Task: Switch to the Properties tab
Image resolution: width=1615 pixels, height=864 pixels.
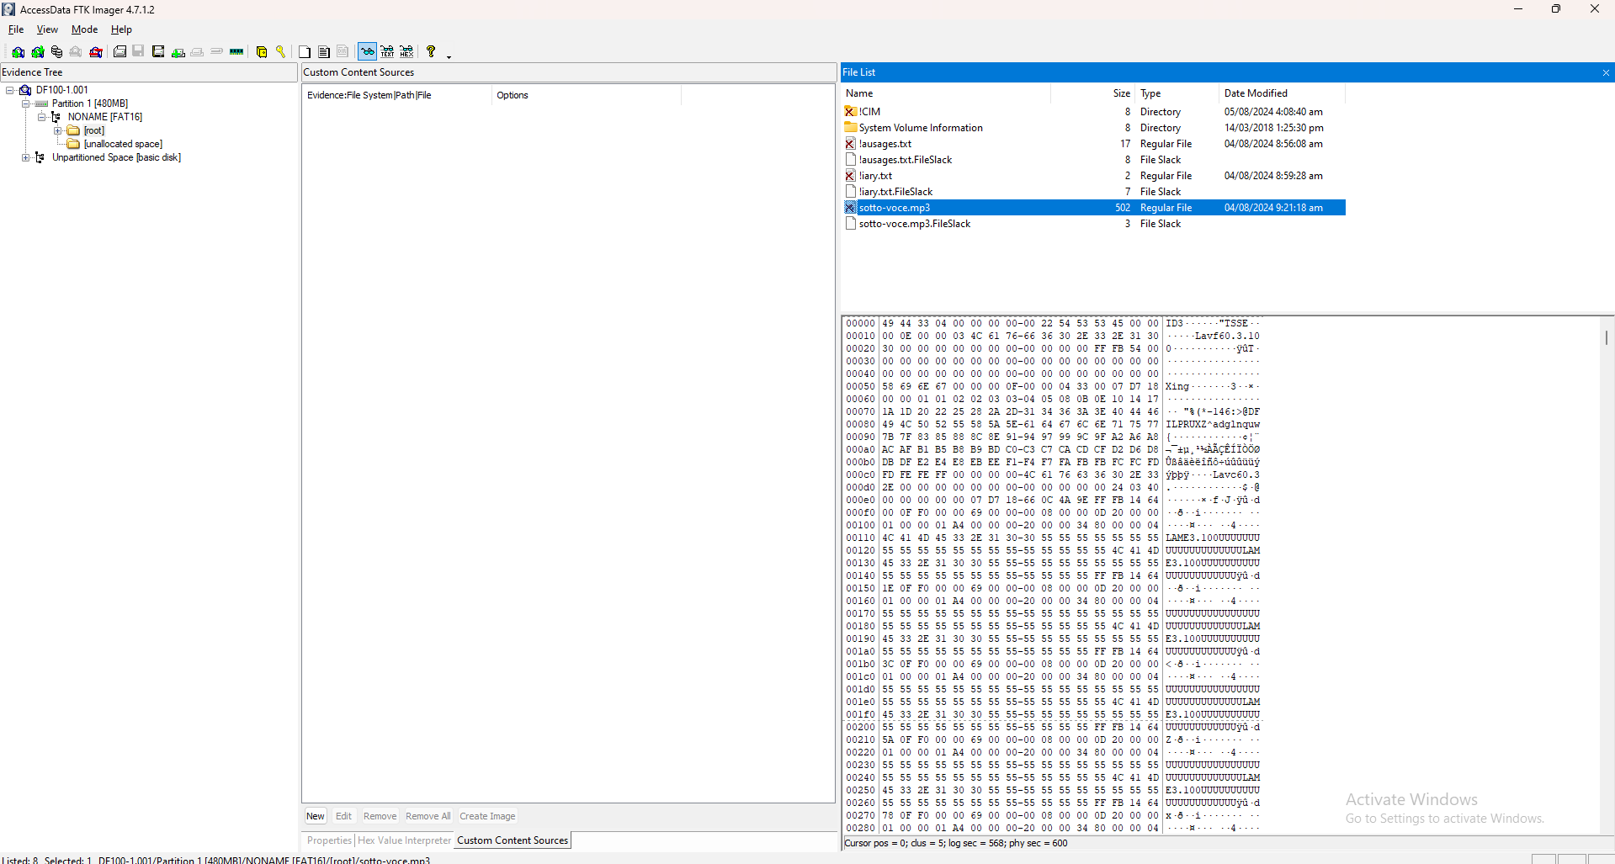Action: (x=329, y=840)
